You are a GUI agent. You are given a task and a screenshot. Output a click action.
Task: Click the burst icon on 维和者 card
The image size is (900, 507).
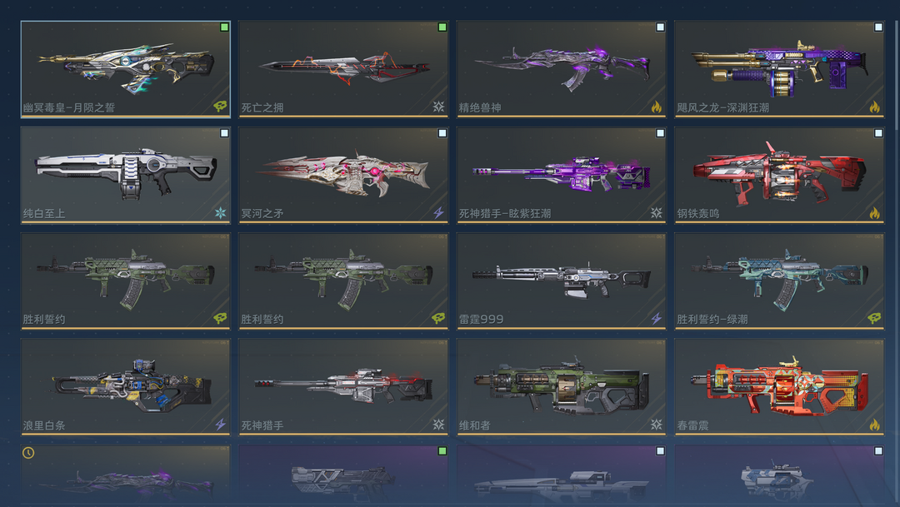point(657,425)
